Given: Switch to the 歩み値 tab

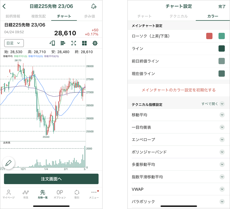Looking at the screenshot, I should [x=90, y=16].
